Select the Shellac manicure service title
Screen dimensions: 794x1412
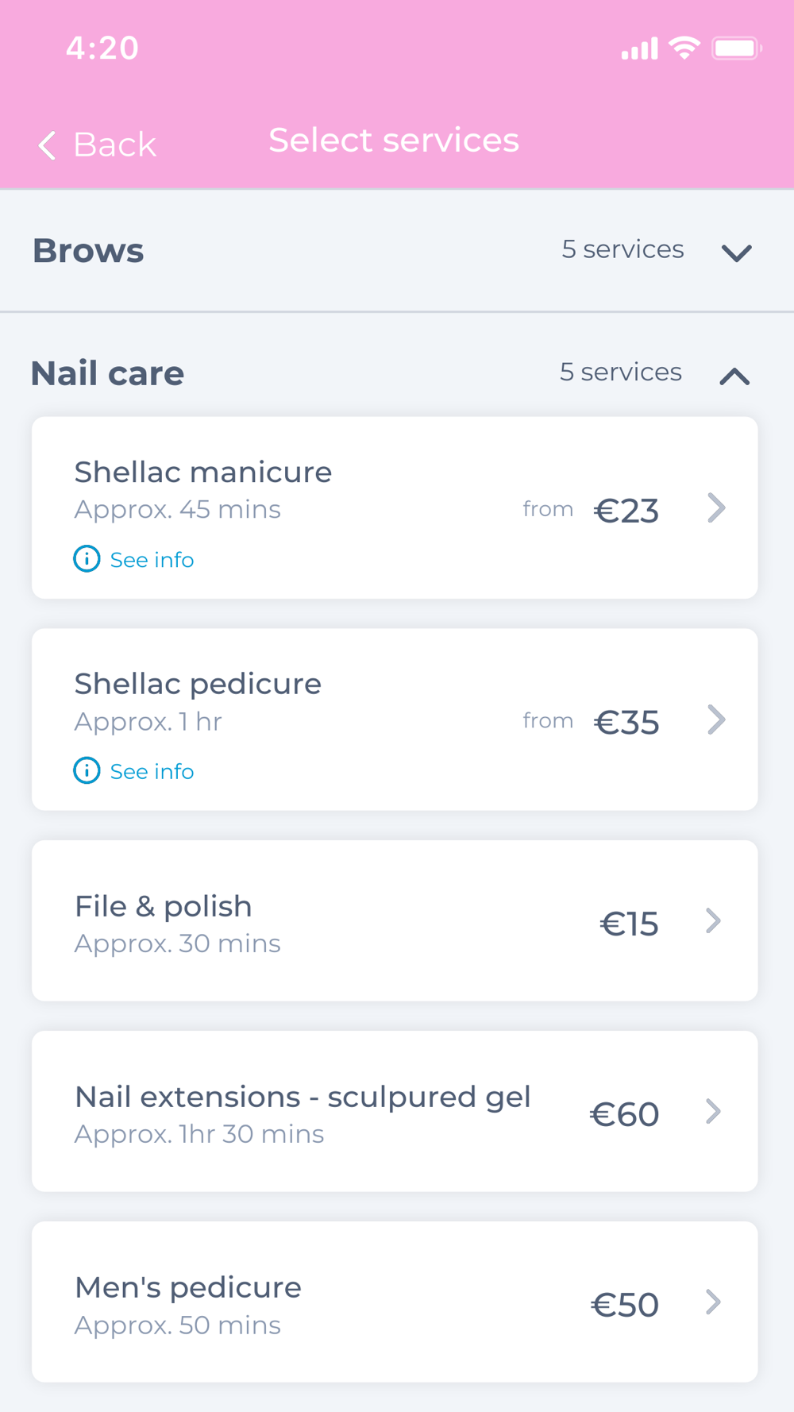point(203,473)
